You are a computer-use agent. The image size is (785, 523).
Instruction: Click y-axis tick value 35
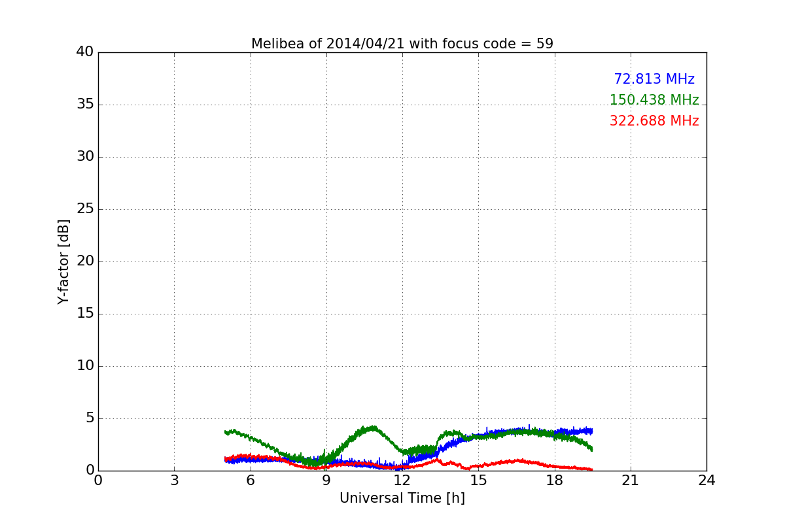85,105
